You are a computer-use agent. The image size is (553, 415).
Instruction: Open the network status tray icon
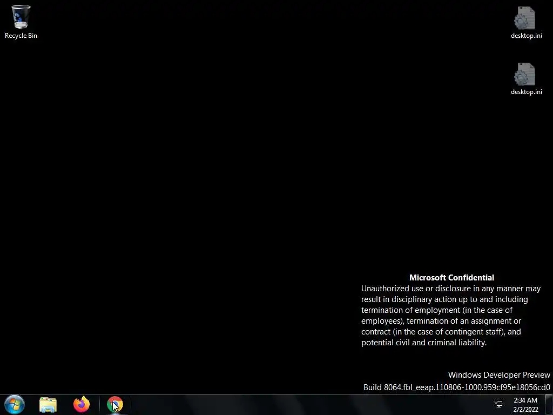tap(498, 404)
